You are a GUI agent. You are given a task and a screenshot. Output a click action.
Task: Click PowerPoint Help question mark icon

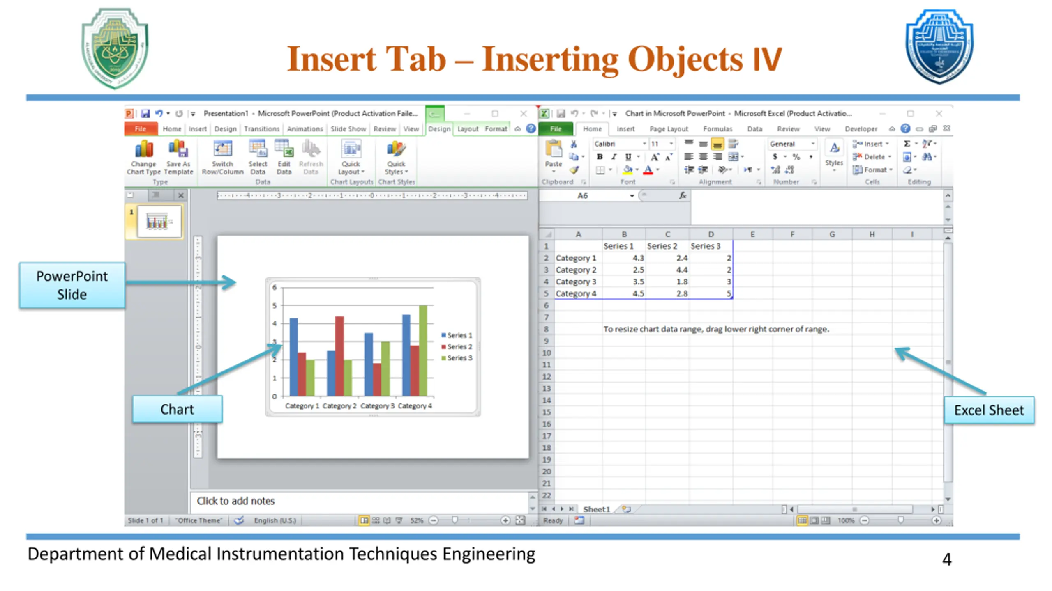pos(531,129)
